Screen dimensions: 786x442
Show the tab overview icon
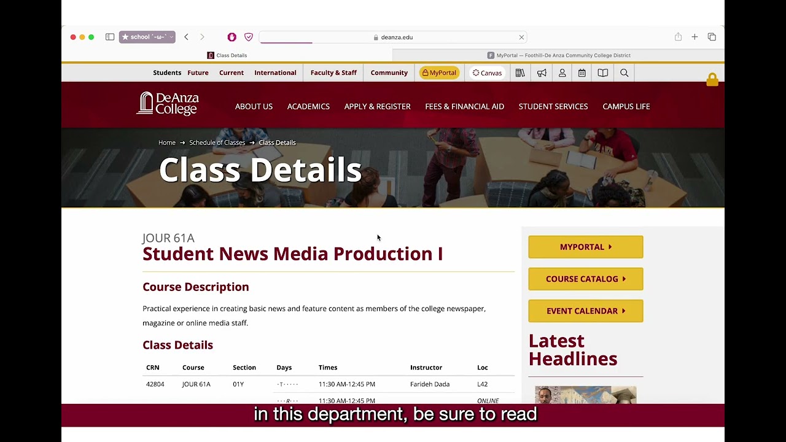712,37
